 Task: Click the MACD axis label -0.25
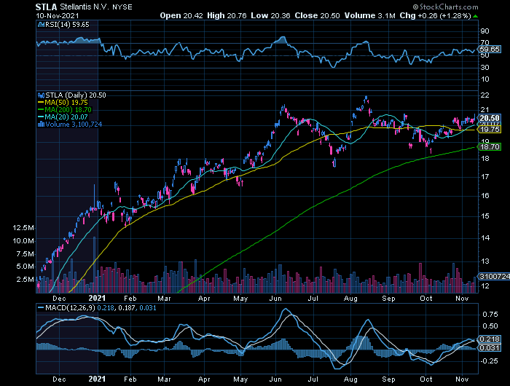click(x=489, y=361)
